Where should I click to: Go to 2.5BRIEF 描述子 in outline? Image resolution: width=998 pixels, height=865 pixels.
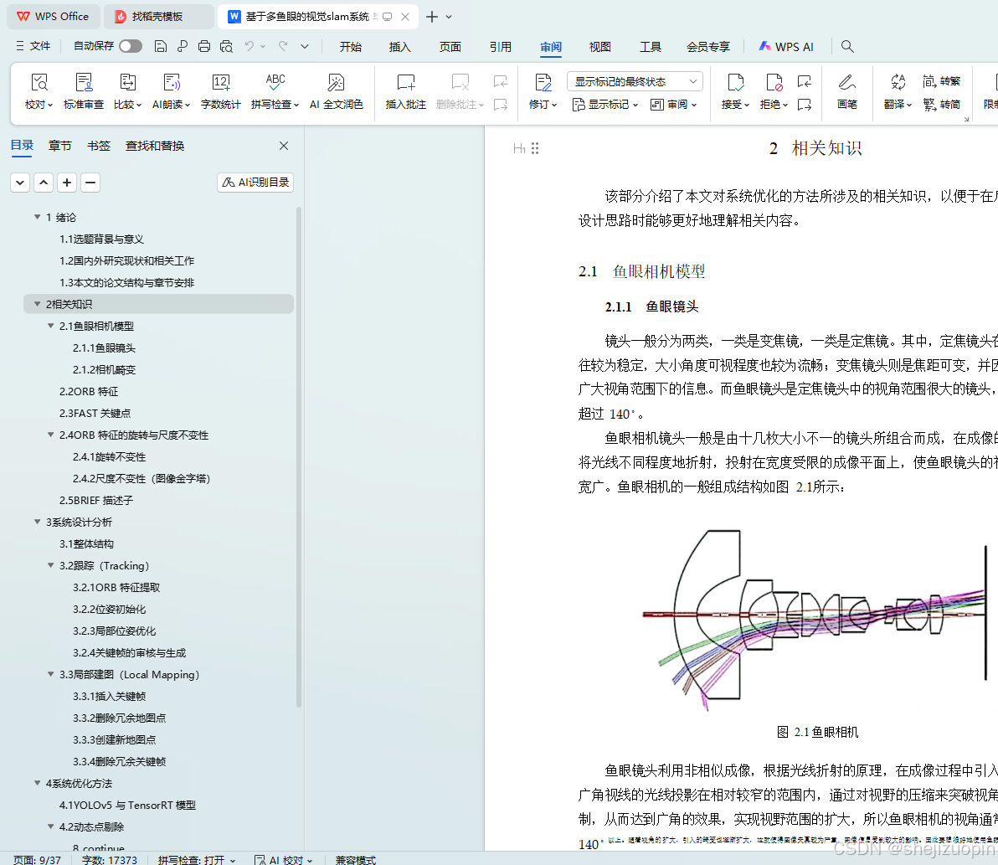coord(96,500)
